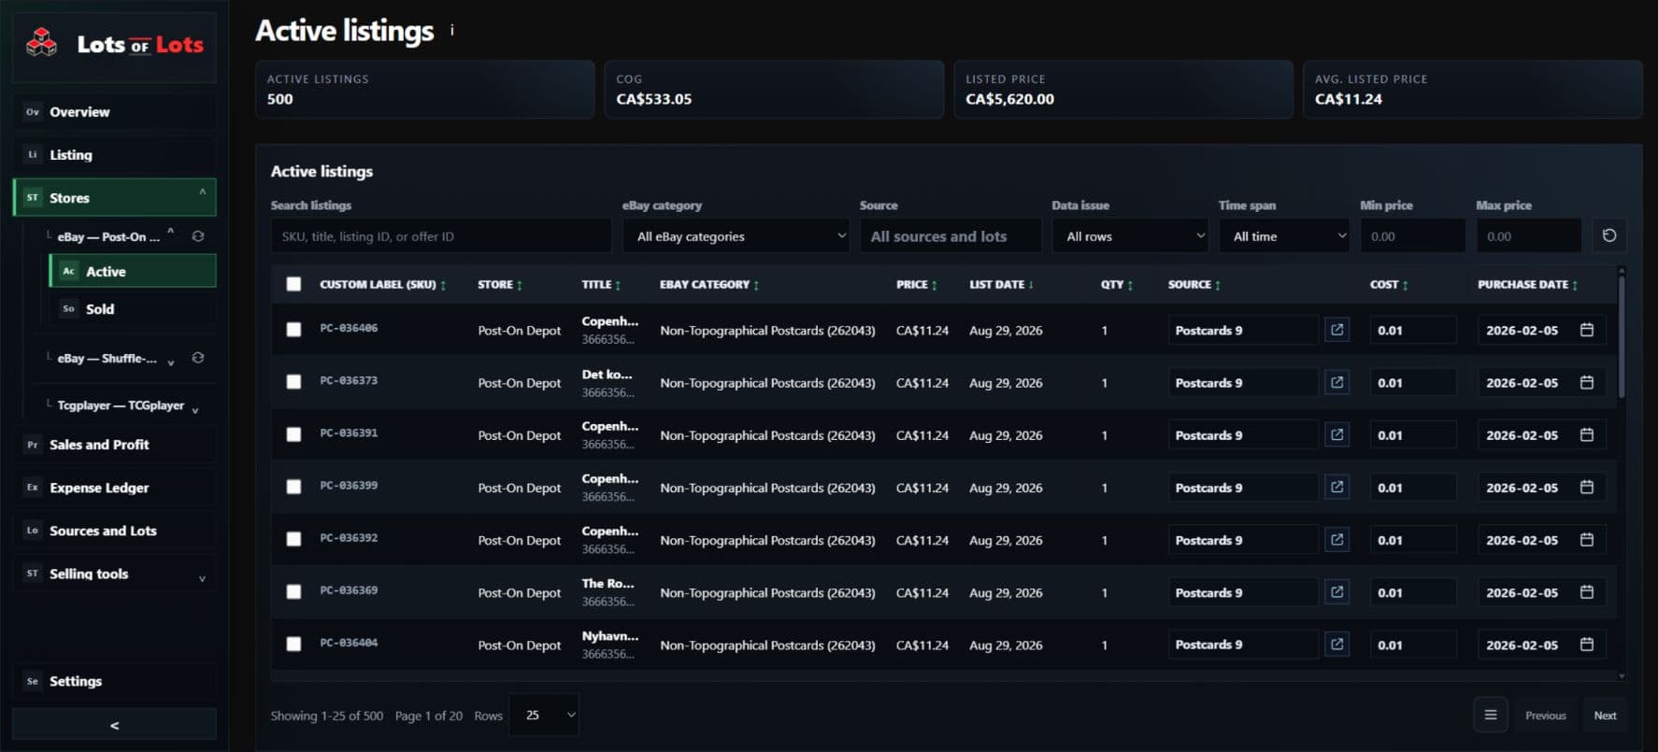Open Sources and Lots page

pyautogui.click(x=114, y=530)
